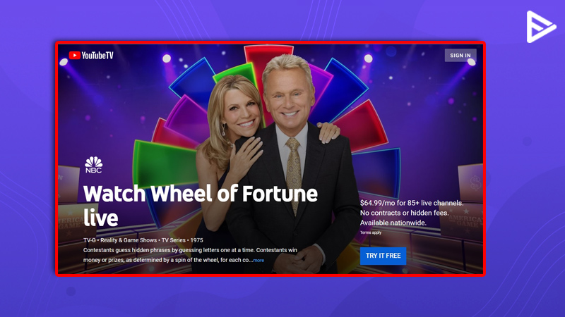Click the TV-G rating label
The image size is (565, 317).
pyautogui.click(x=90, y=240)
